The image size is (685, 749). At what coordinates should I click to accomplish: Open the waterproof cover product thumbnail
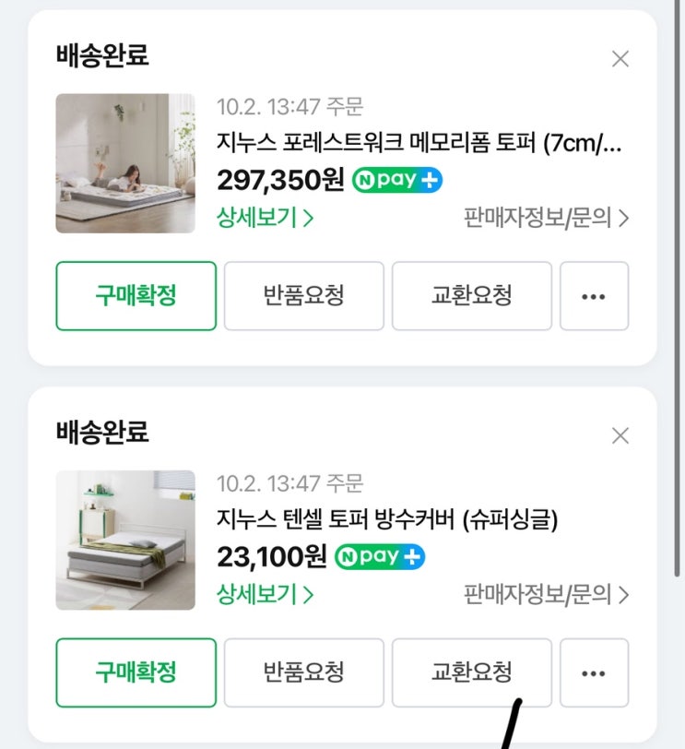pos(125,541)
